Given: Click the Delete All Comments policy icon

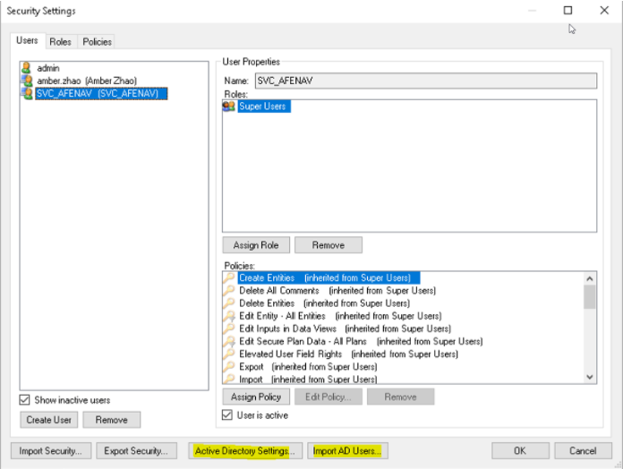Looking at the screenshot, I should 229,291.
